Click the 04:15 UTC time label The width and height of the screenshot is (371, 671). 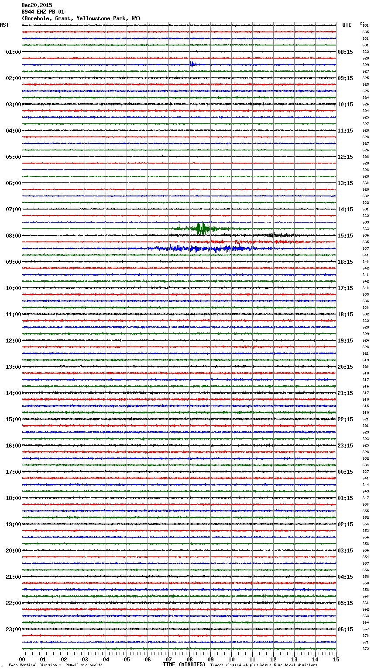click(345, 577)
